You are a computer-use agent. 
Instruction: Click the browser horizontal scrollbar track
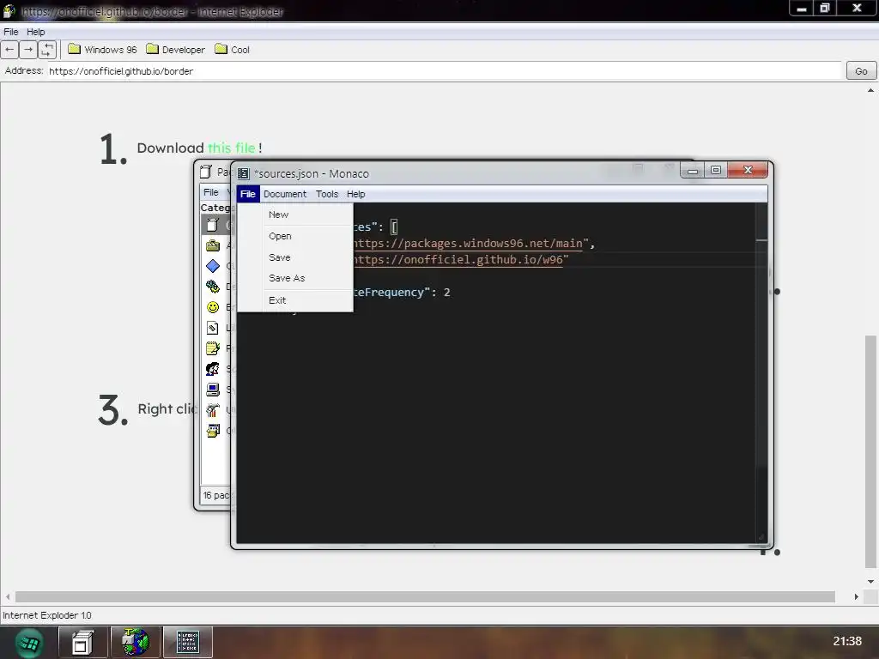425,597
